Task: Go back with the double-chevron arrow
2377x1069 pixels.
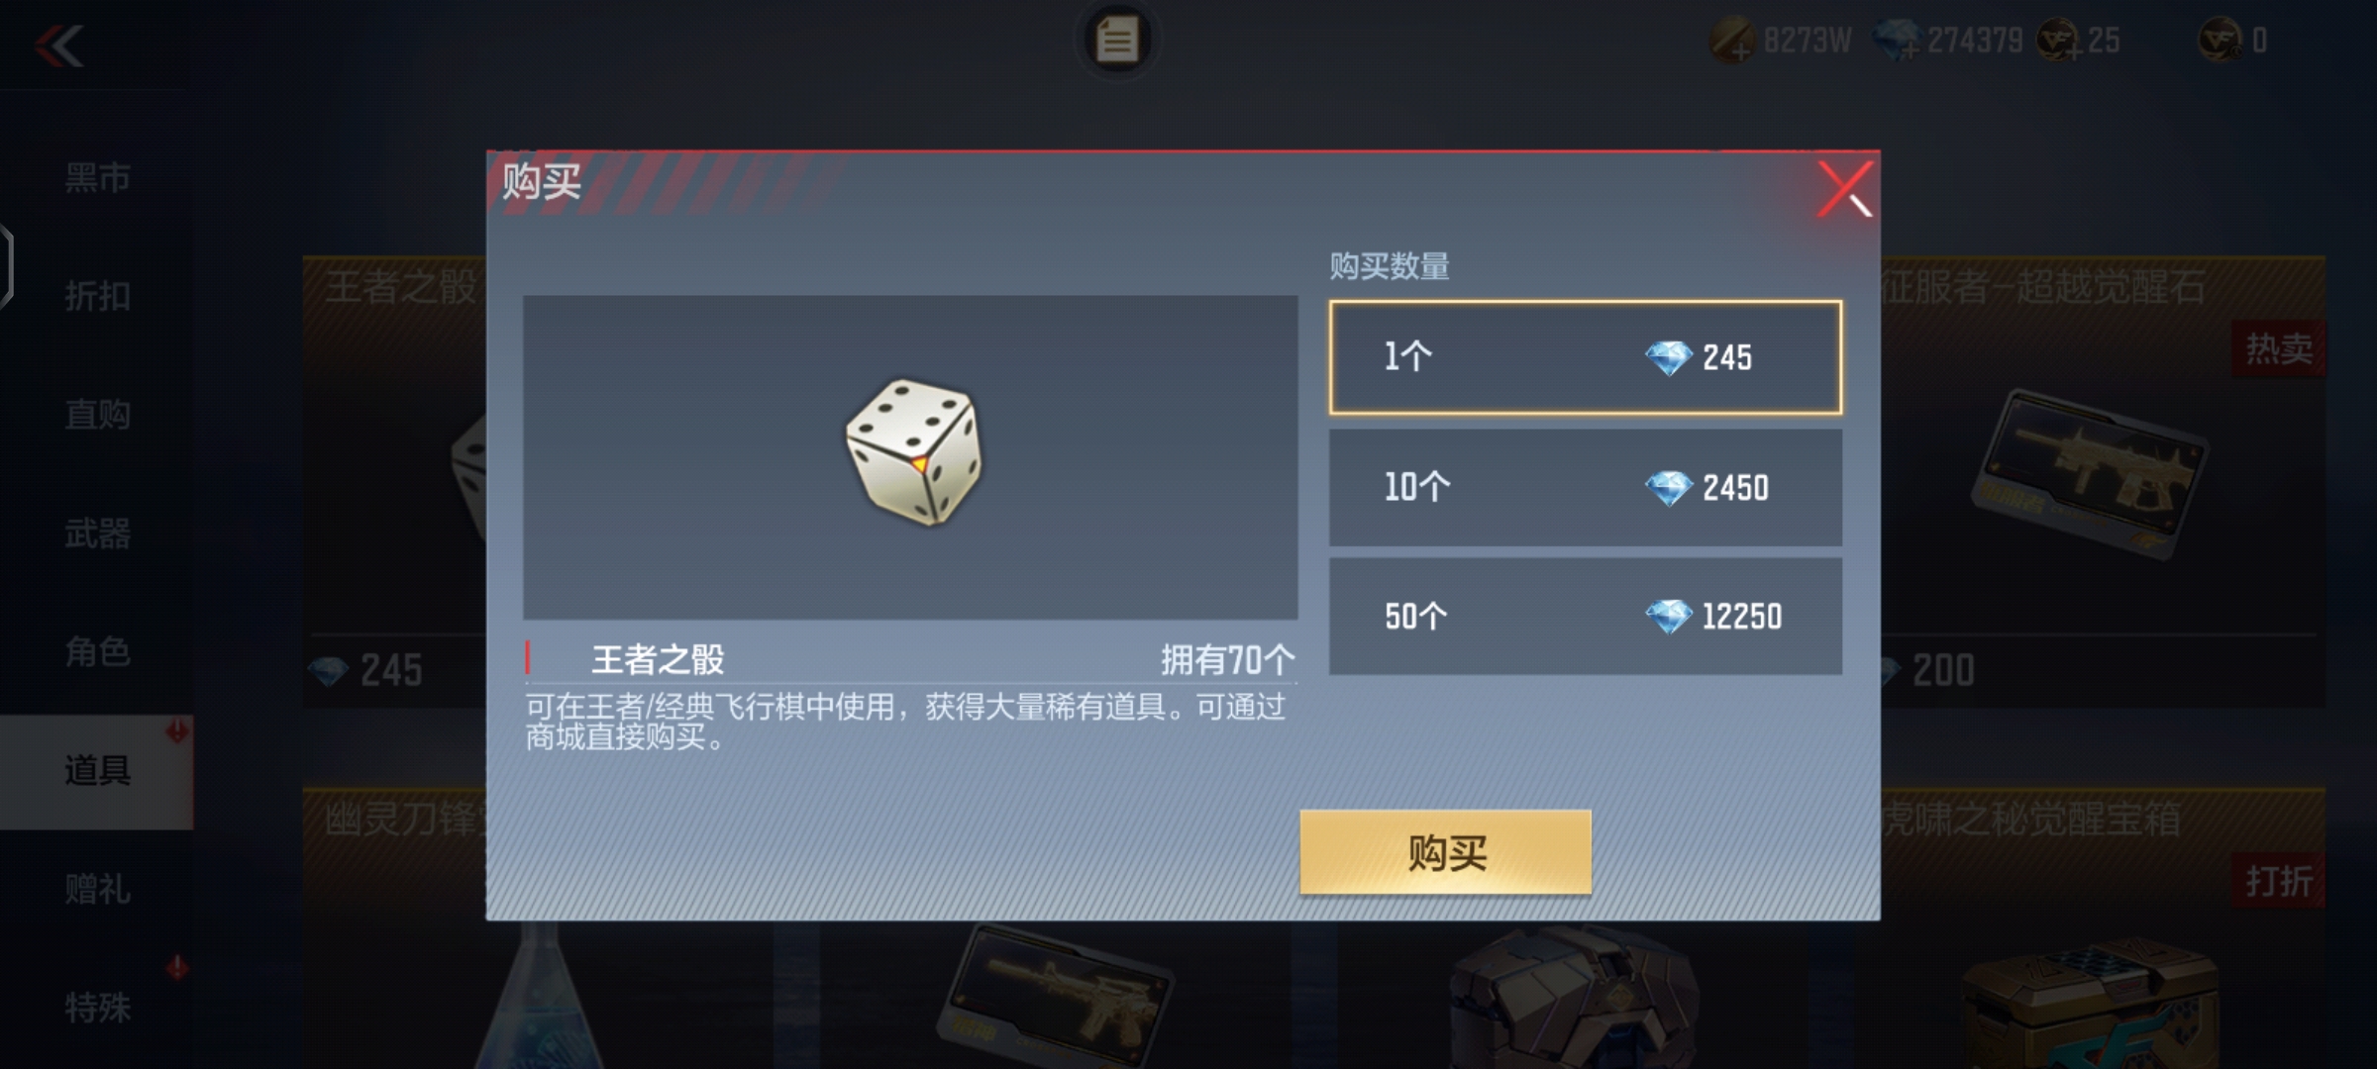Action: pos(58,46)
